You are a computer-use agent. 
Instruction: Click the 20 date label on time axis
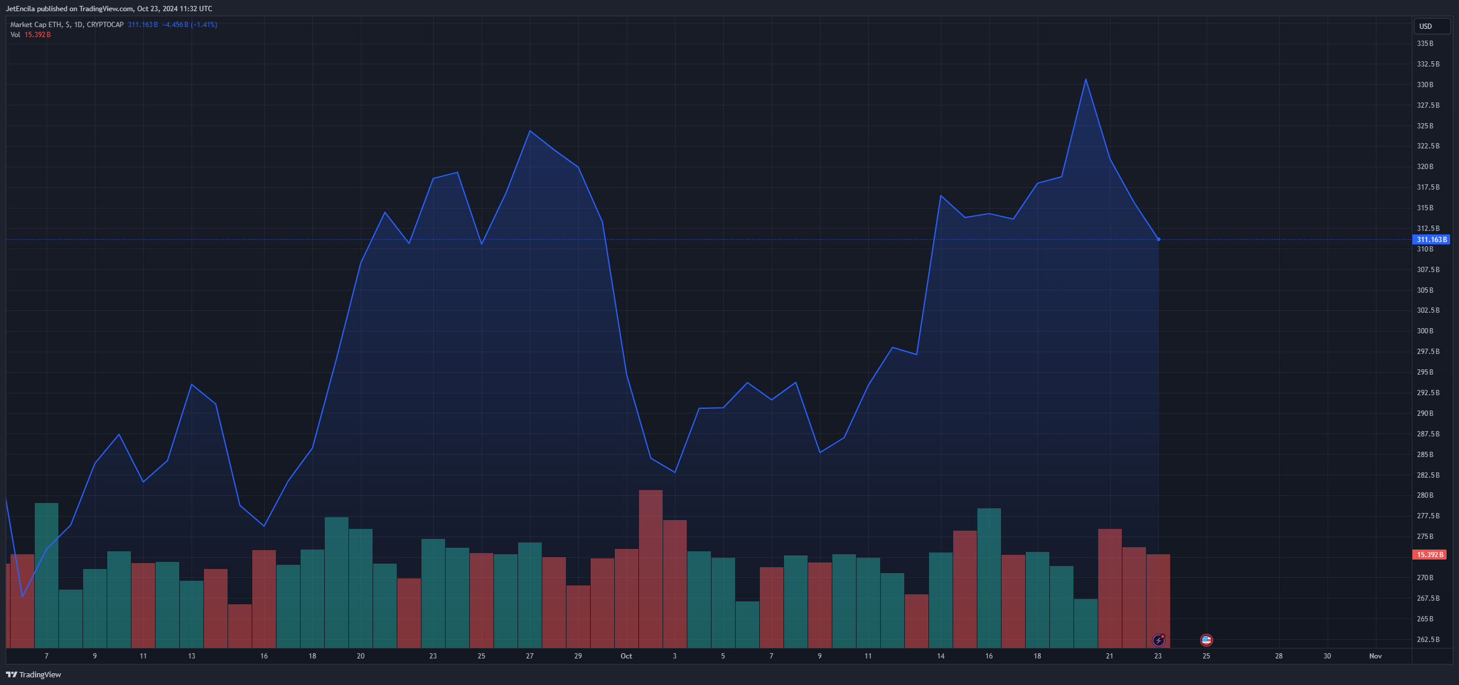[361, 656]
